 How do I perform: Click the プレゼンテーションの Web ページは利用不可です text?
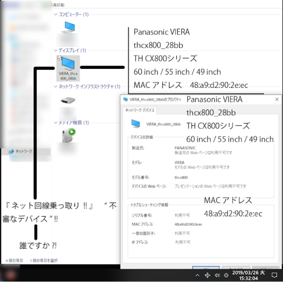pyautogui.click(x=210, y=186)
